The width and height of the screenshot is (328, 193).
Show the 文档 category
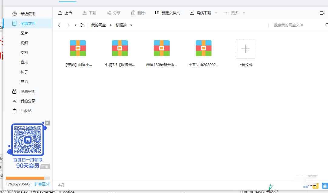click(24, 53)
